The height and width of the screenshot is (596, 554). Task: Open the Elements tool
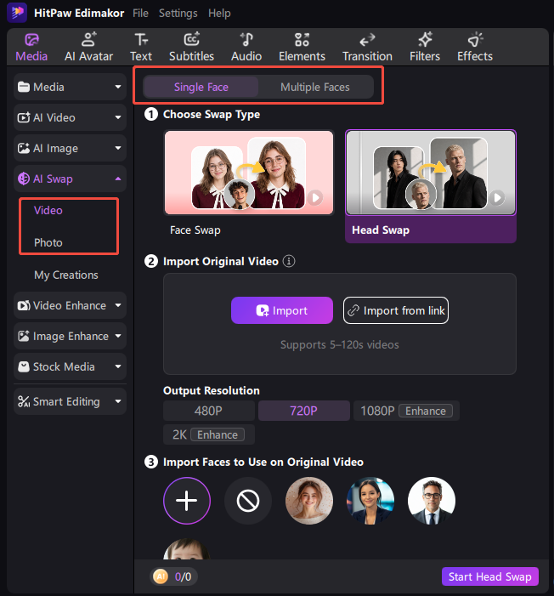[x=302, y=48]
